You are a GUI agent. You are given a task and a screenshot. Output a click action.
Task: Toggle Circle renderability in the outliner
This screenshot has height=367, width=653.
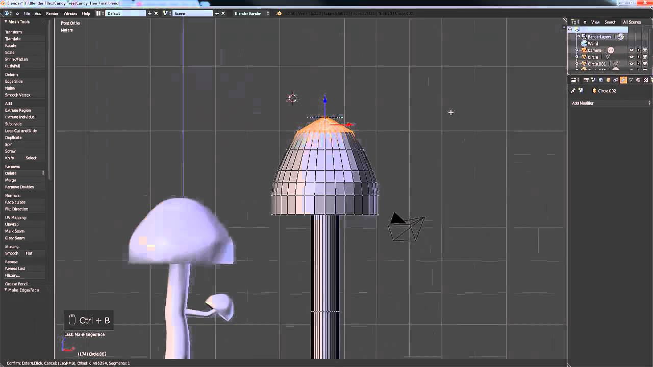[x=645, y=57]
